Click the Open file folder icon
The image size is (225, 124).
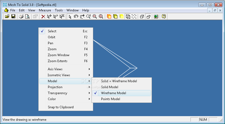coord(7,17)
